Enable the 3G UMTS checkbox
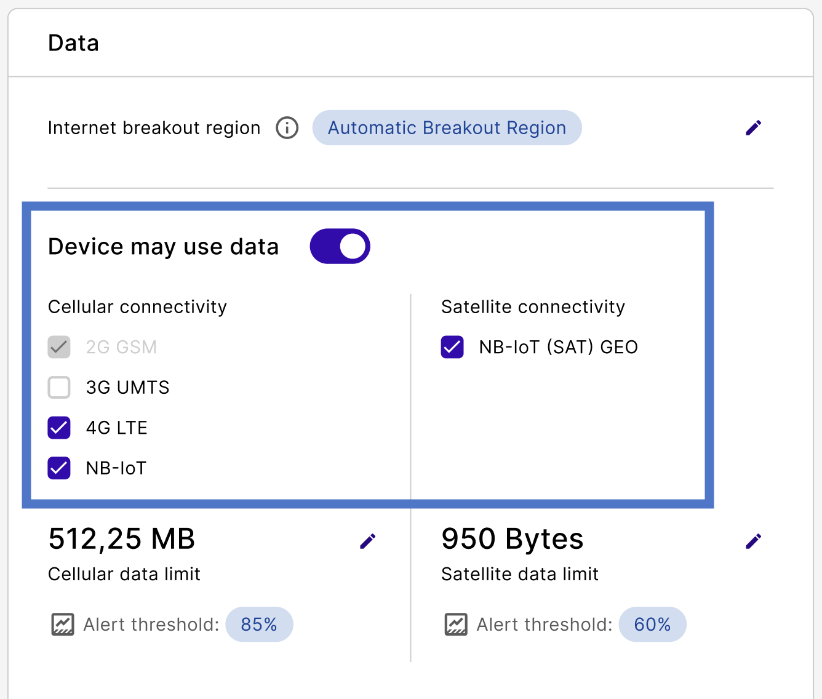 (x=59, y=388)
